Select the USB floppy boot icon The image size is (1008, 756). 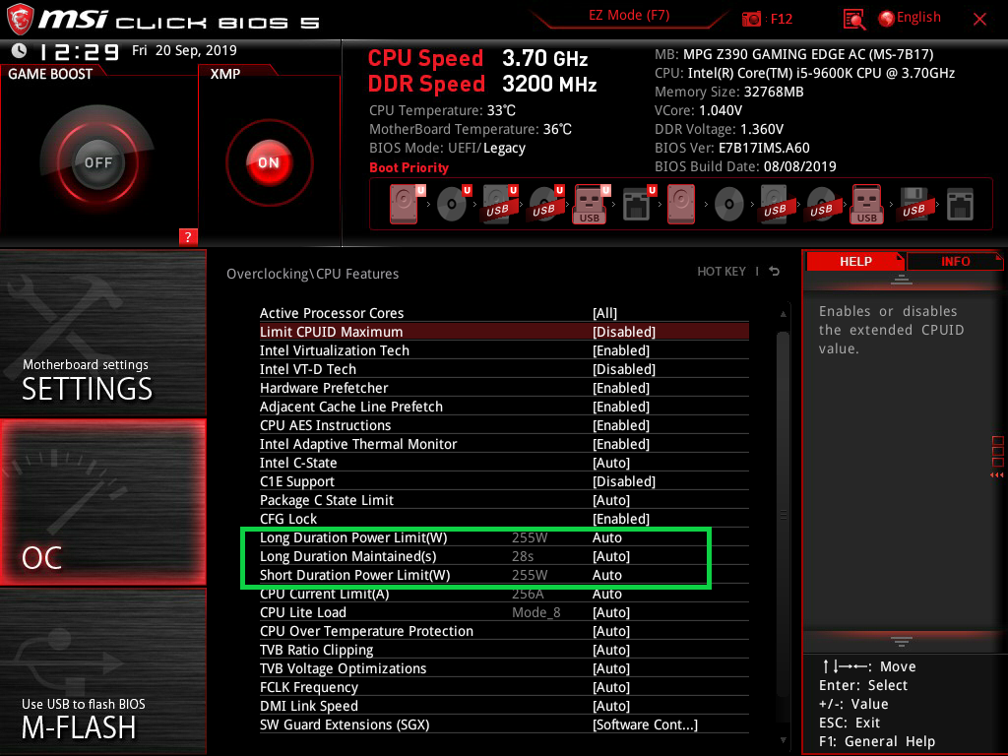[x=913, y=204]
